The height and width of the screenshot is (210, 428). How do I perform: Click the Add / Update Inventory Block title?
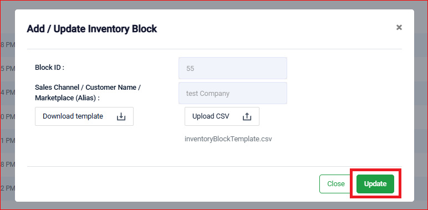pyautogui.click(x=91, y=29)
